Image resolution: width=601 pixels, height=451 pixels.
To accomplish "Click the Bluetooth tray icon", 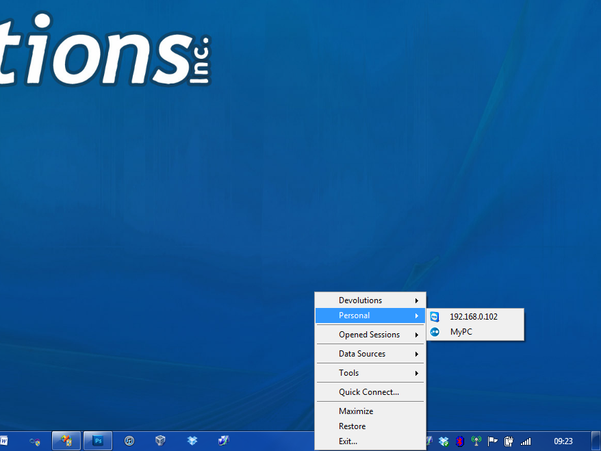I will click(461, 441).
